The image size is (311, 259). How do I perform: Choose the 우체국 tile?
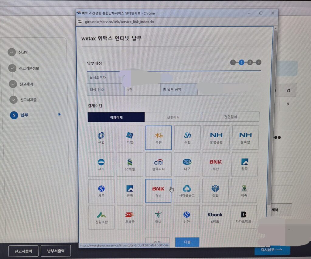[x=130, y=217]
